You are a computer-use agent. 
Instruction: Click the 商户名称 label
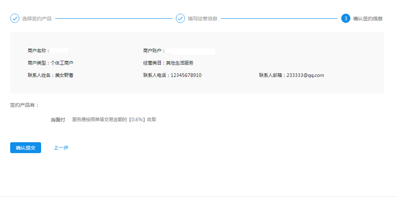tap(39, 51)
